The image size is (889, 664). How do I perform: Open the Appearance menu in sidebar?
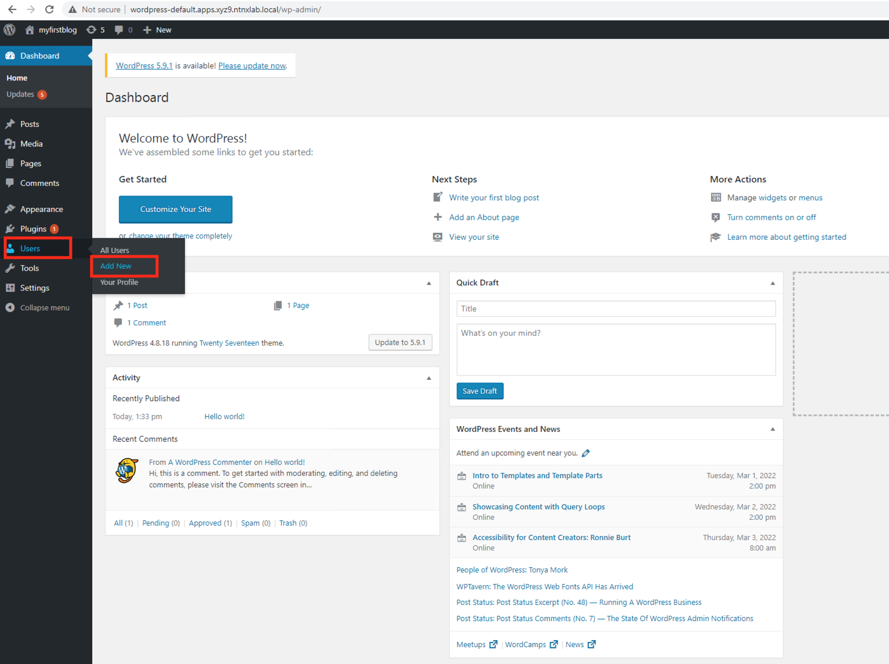pyautogui.click(x=41, y=209)
